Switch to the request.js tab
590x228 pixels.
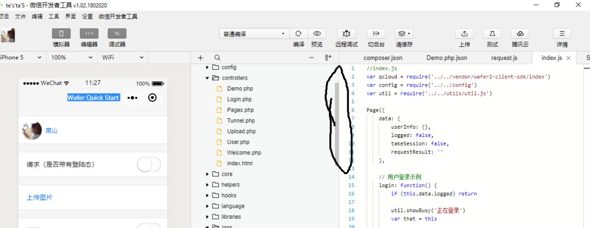504,58
